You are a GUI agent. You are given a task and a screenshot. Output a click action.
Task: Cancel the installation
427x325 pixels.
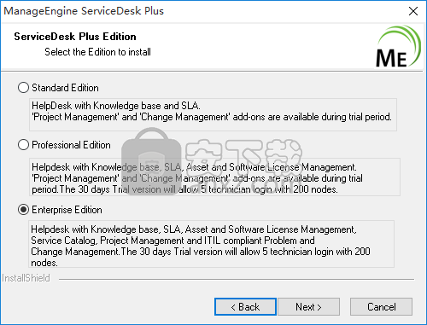click(x=381, y=307)
